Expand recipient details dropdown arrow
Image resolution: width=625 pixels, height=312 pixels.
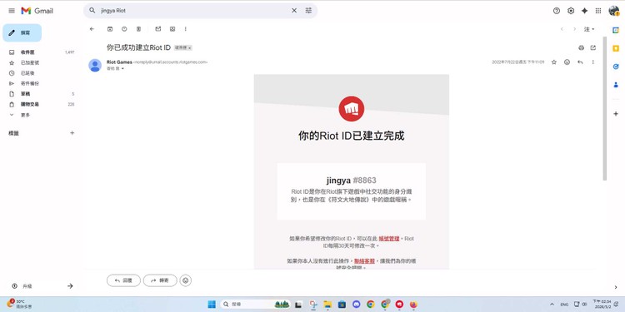coord(122,68)
